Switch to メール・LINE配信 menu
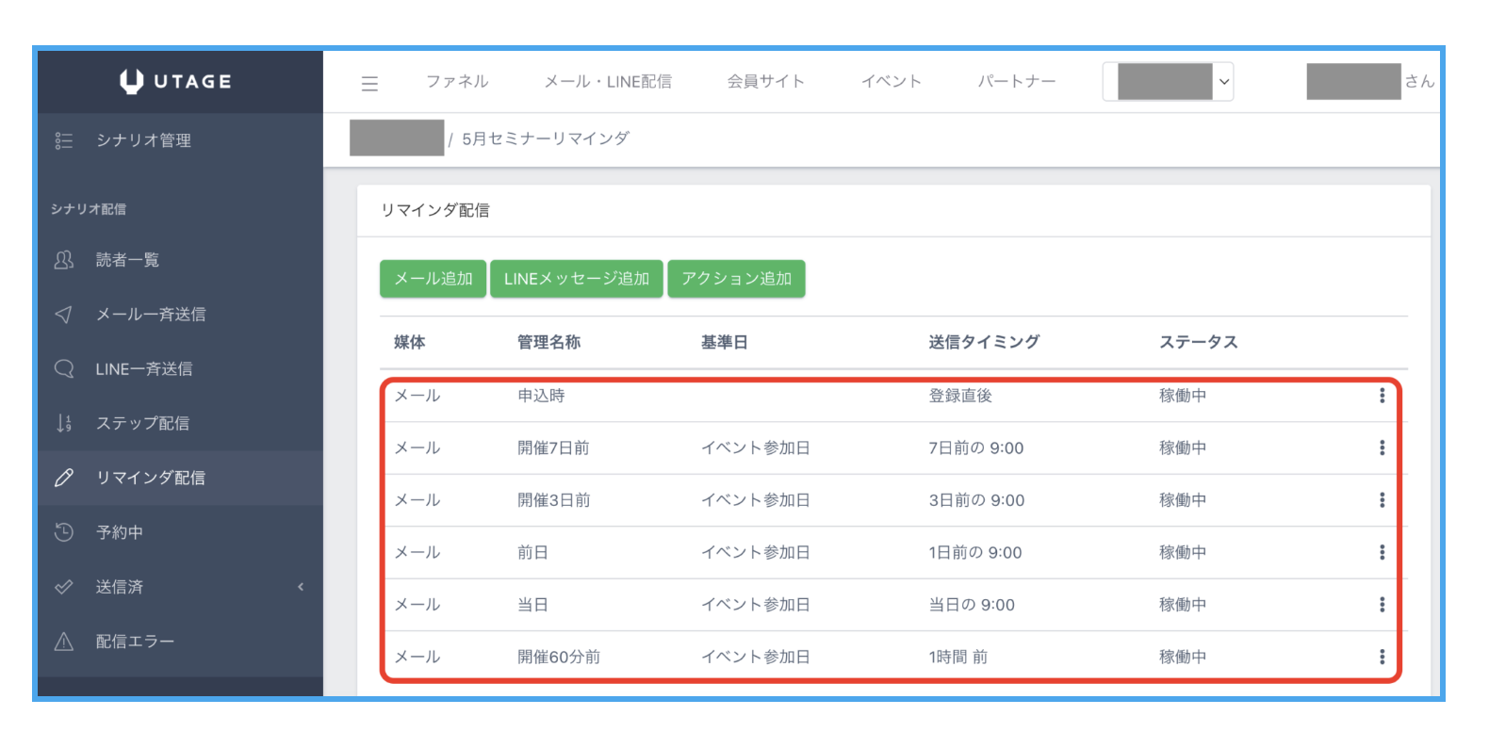 pyautogui.click(x=608, y=82)
